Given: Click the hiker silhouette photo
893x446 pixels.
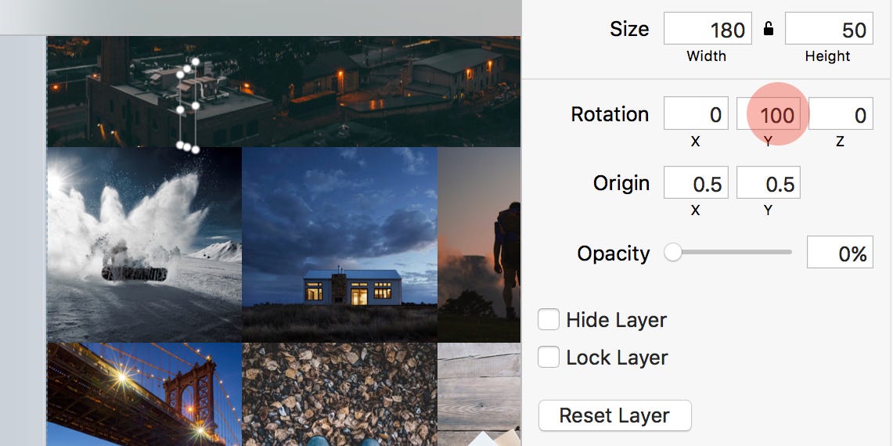Looking at the screenshot, I should pos(479,244).
